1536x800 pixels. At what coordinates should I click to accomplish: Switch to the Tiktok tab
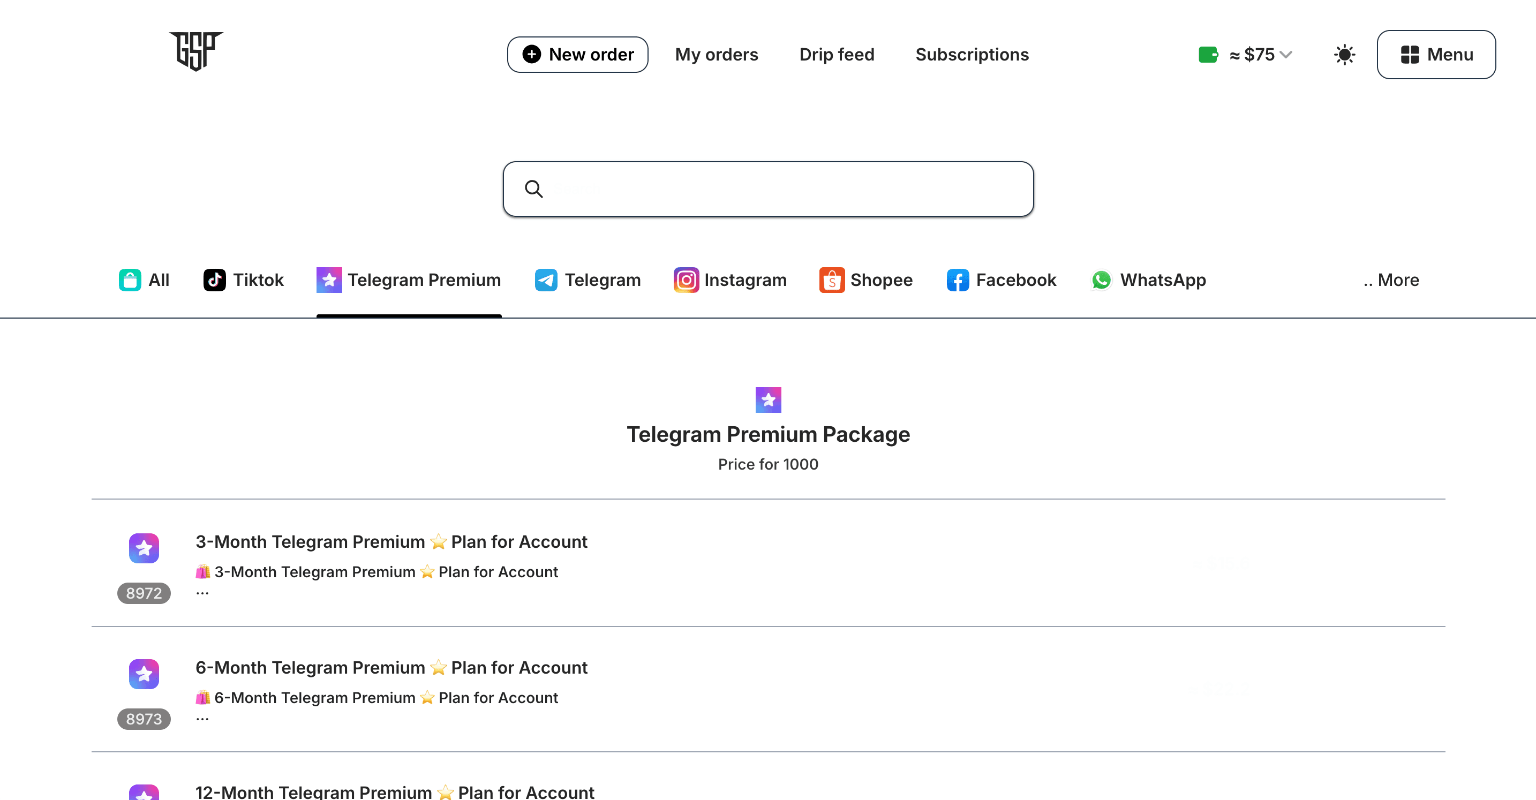click(x=243, y=280)
